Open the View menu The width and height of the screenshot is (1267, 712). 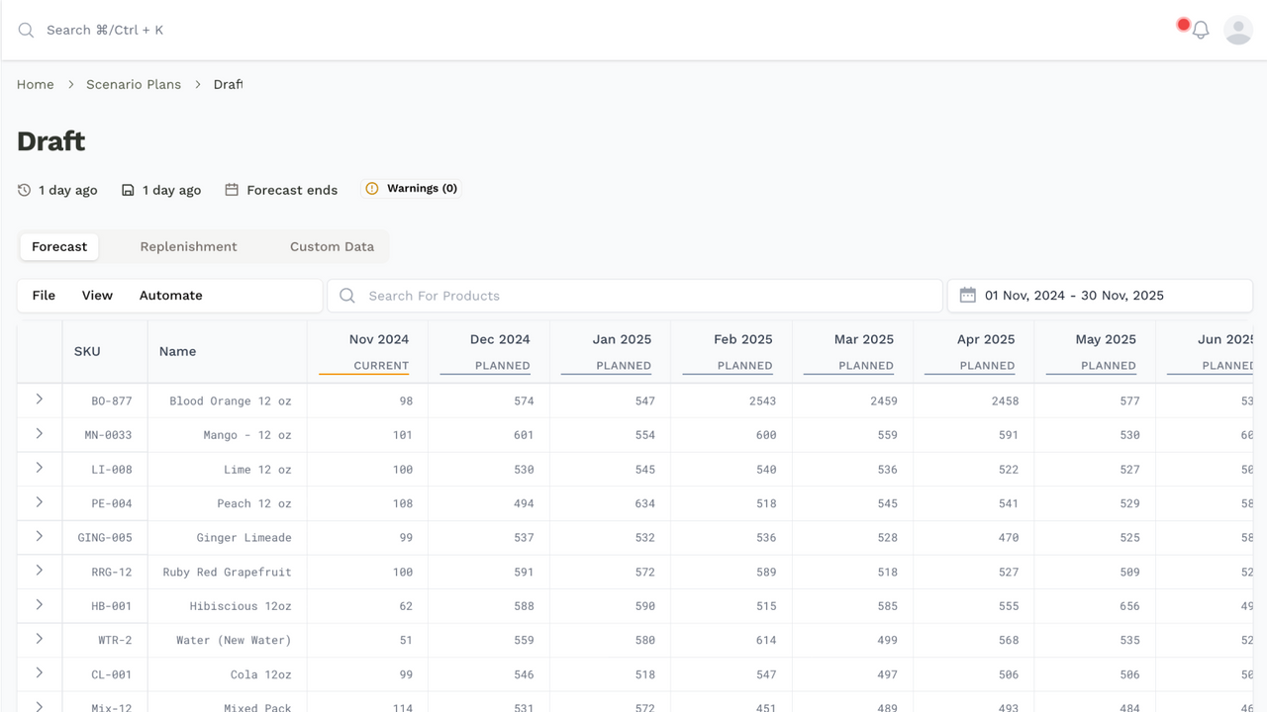click(x=97, y=296)
